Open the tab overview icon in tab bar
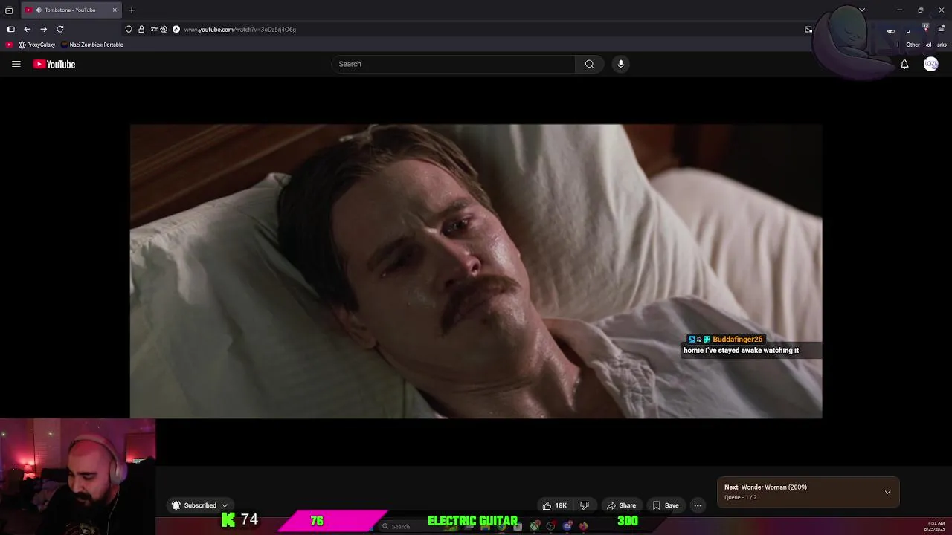The height and width of the screenshot is (535, 952). [9, 10]
